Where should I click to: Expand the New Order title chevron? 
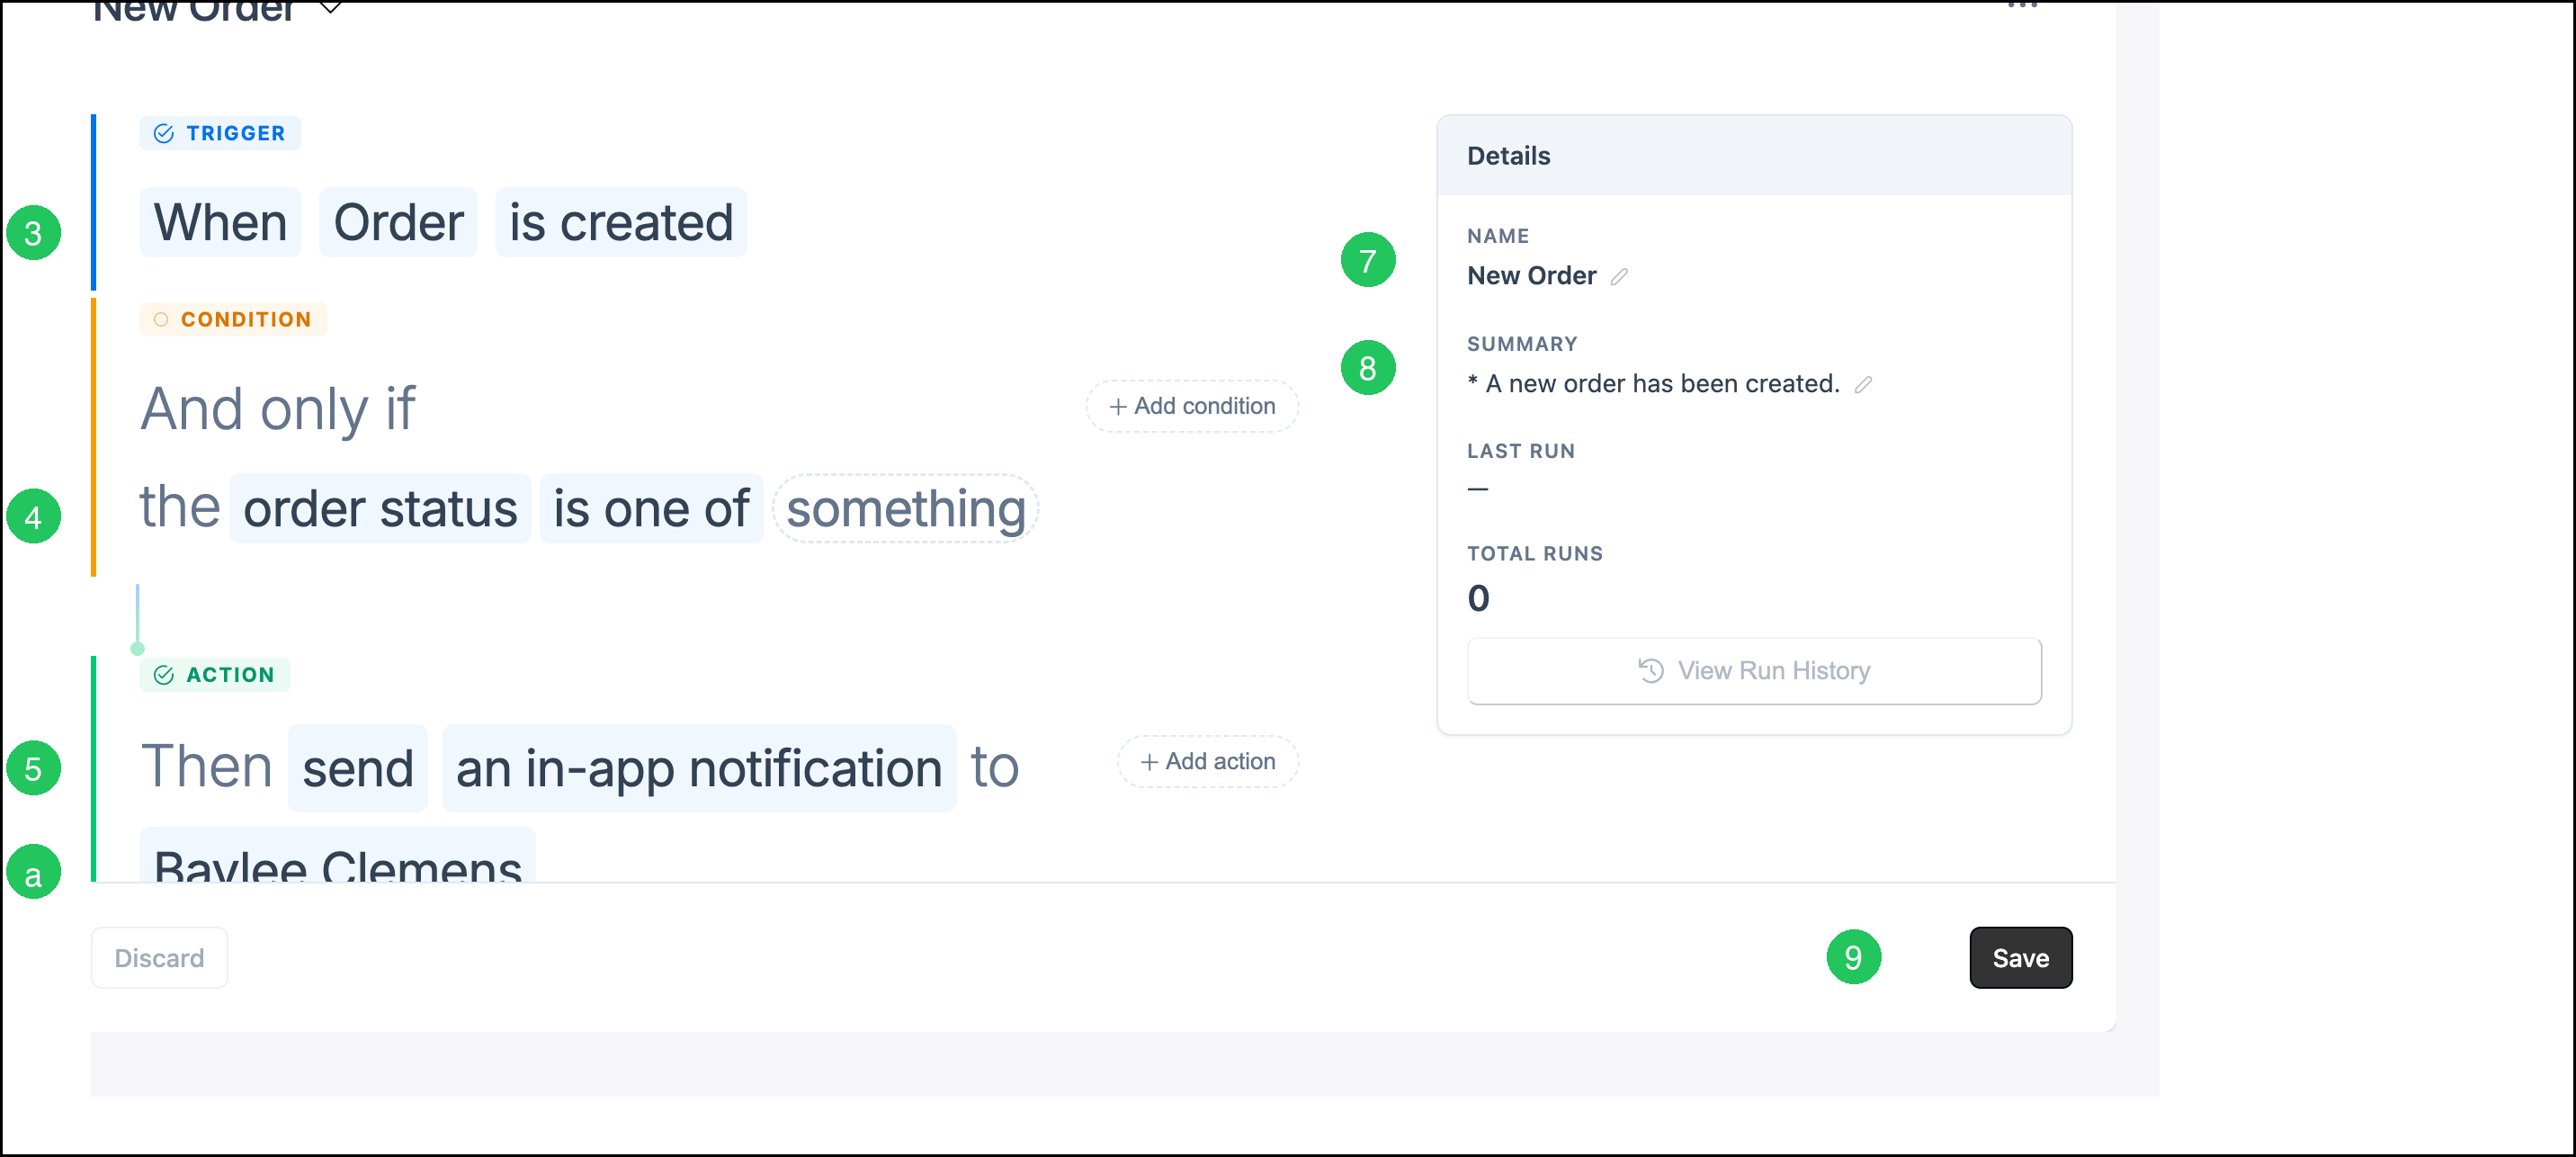(330, 8)
